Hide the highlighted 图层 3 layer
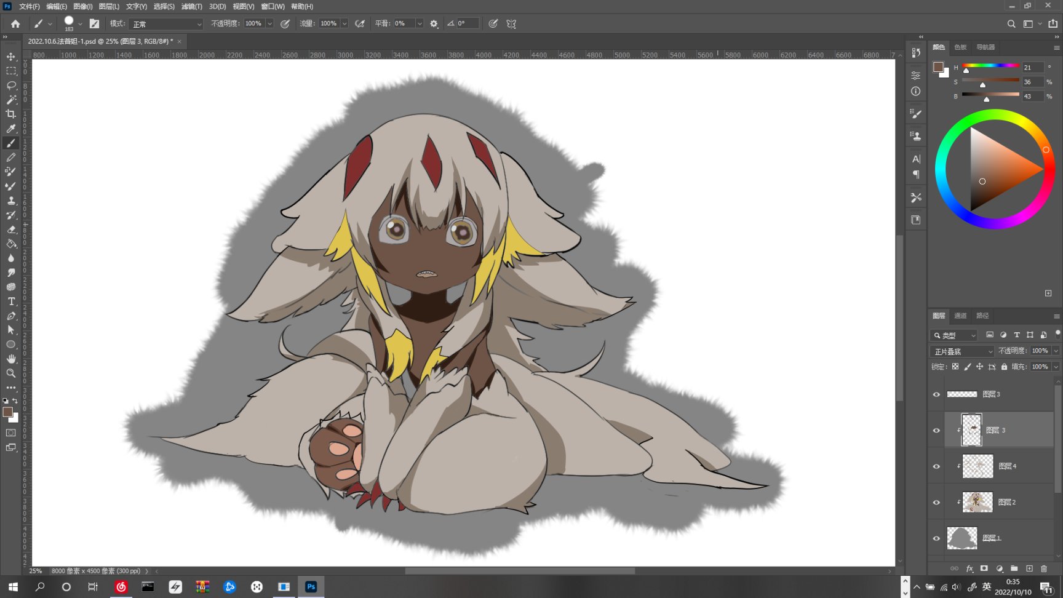1063x598 pixels. 936,430
